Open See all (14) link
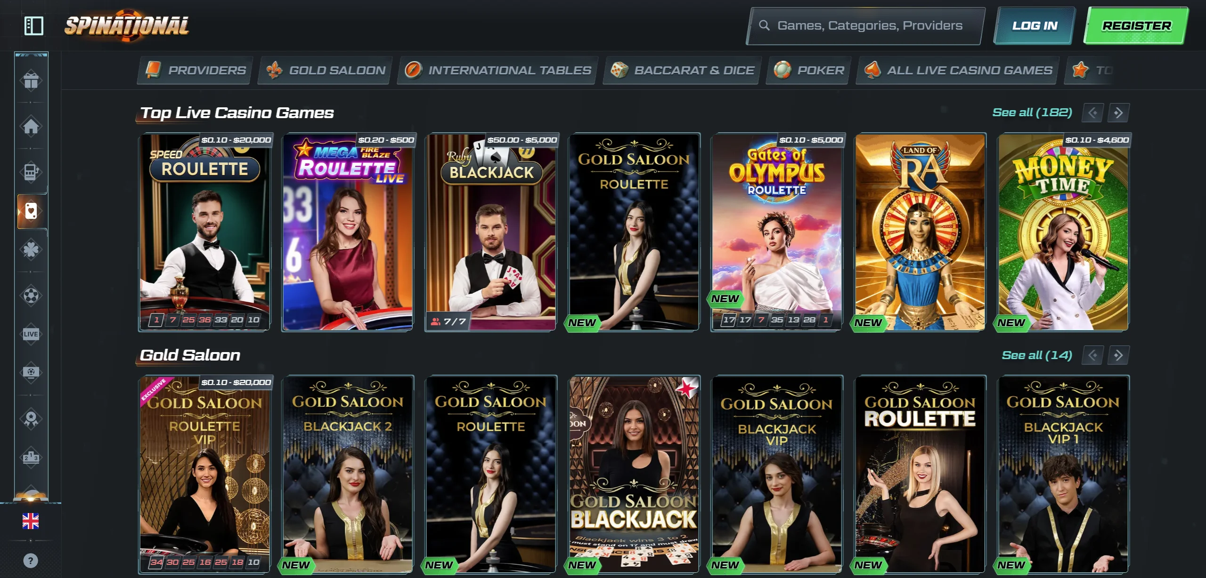The height and width of the screenshot is (578, 1206). point(1037,355)
